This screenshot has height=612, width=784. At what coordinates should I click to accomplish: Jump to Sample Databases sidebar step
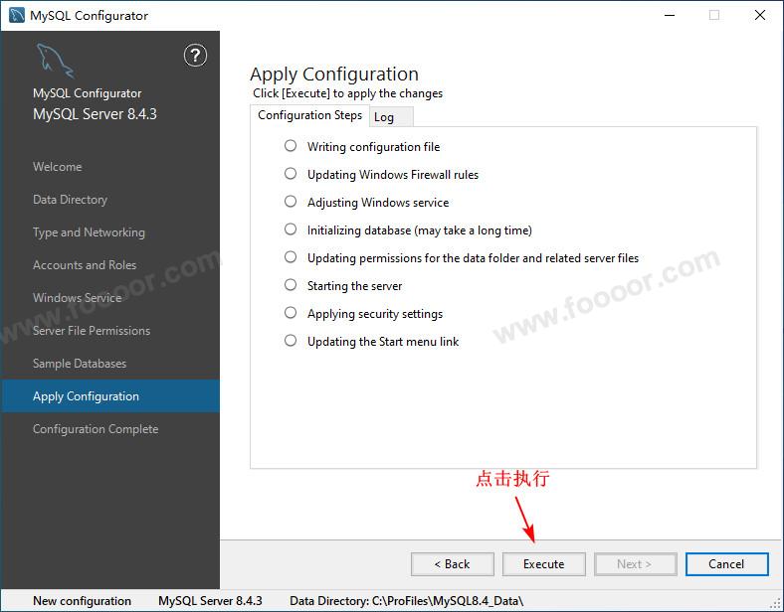[x=80, y=364]
